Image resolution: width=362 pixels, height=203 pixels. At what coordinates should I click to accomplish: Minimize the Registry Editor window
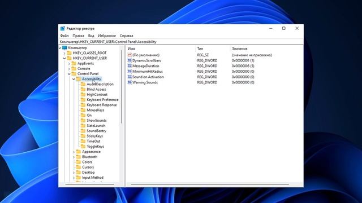point(271,28)
